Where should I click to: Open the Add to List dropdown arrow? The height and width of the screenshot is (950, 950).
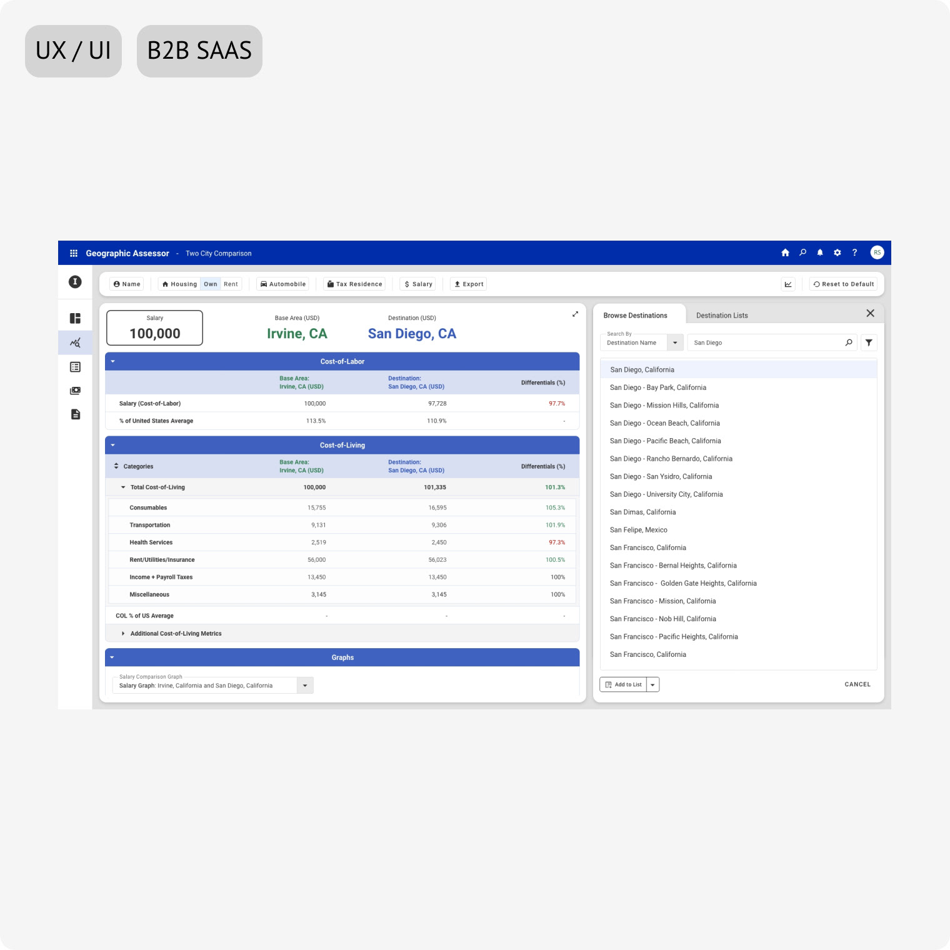(x=653, y=684)
